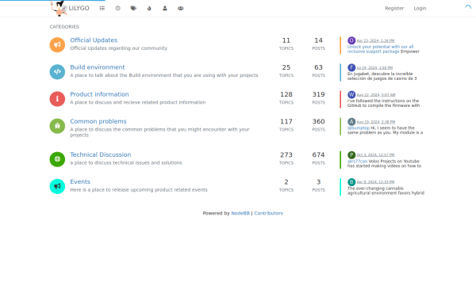The height and width of the screenshot is (297, 476).
Task: Open the Common problems category
Action: pyautogui.click(x=98, y=121)
